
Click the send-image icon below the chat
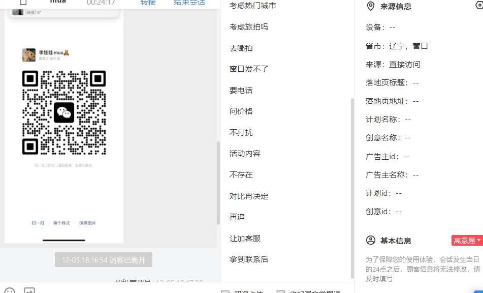point(29,290)
